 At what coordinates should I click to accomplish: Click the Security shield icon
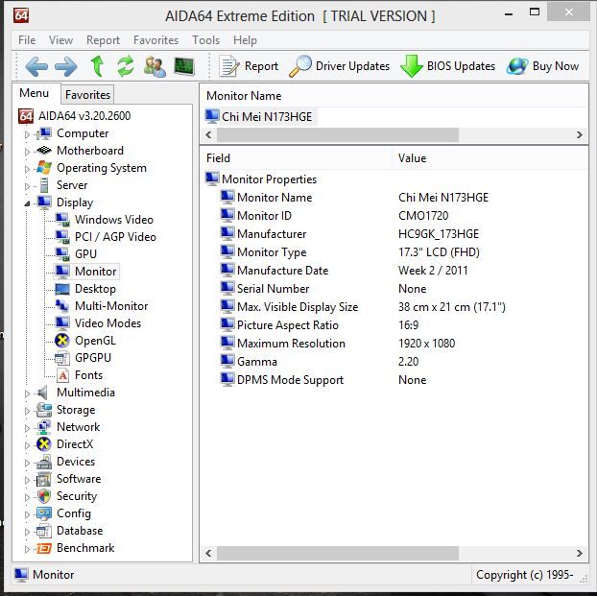tap(44, 496)
